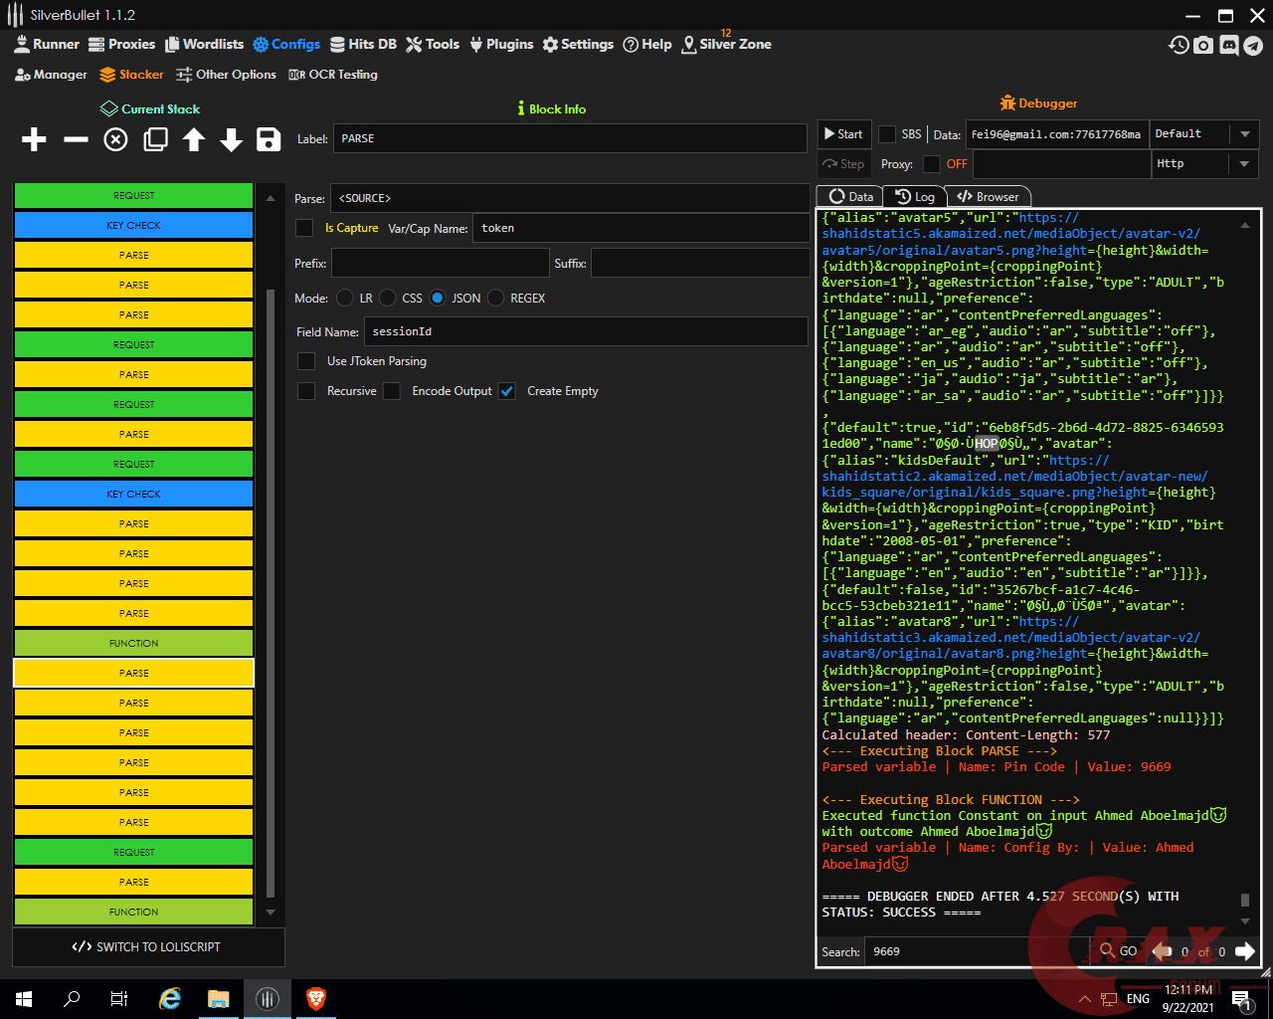This screenshot has height=1019, width=1273.
Task: Click the clone block icon
Action: point(155,139)
